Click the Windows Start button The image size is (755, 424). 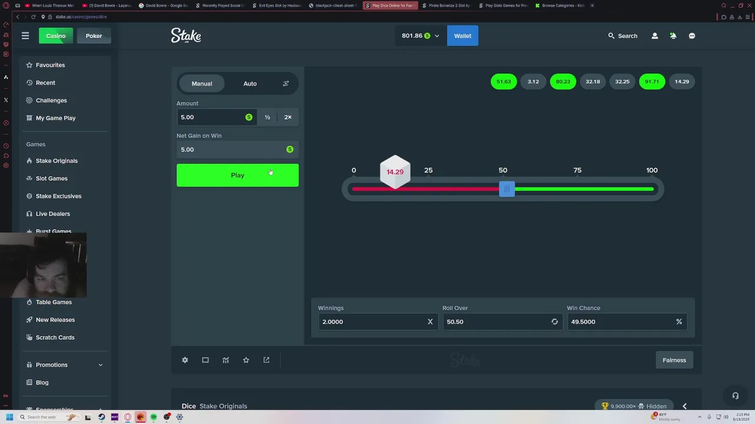[9, 417]
